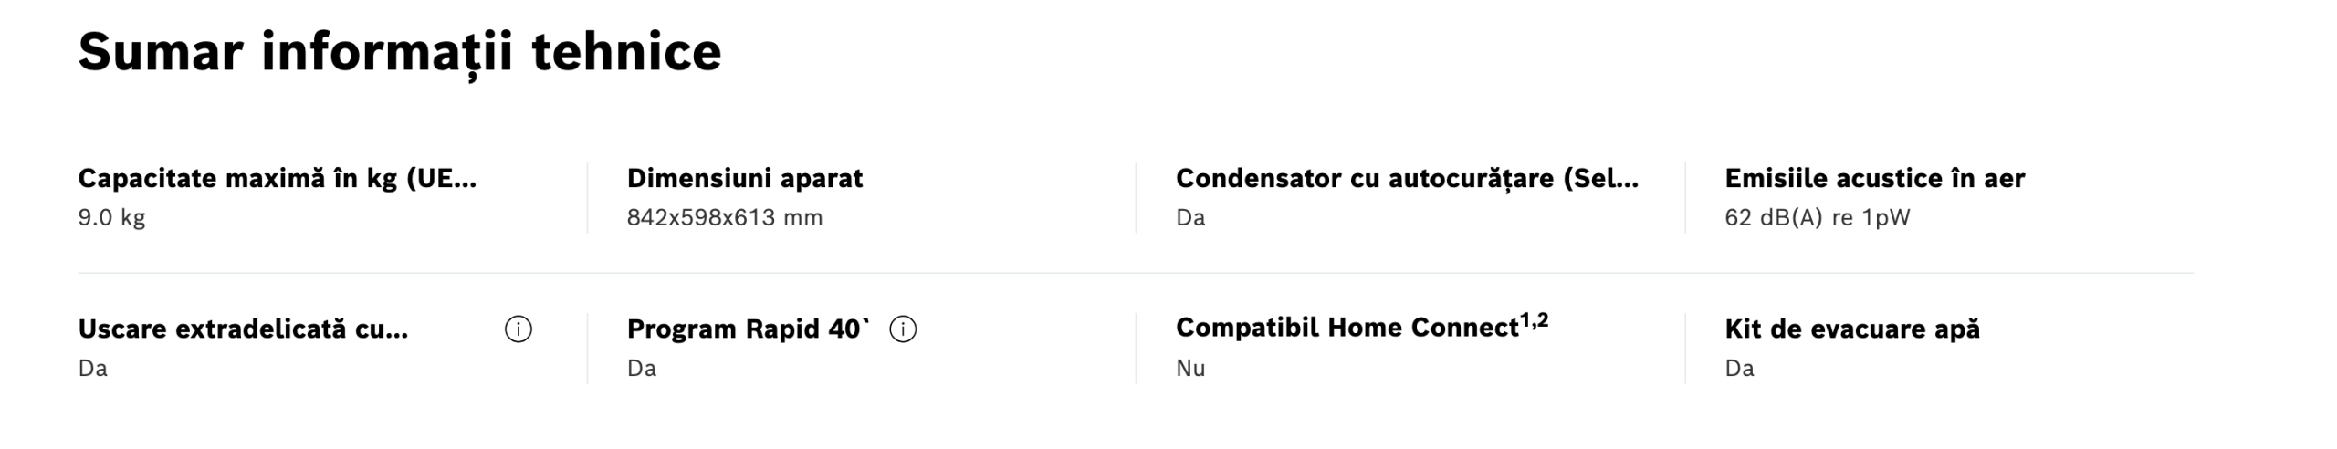Click the Uscare extradelicată cu... label
Screen dimensions: 2337x449
pyautogui.click(x=243, y=329)
